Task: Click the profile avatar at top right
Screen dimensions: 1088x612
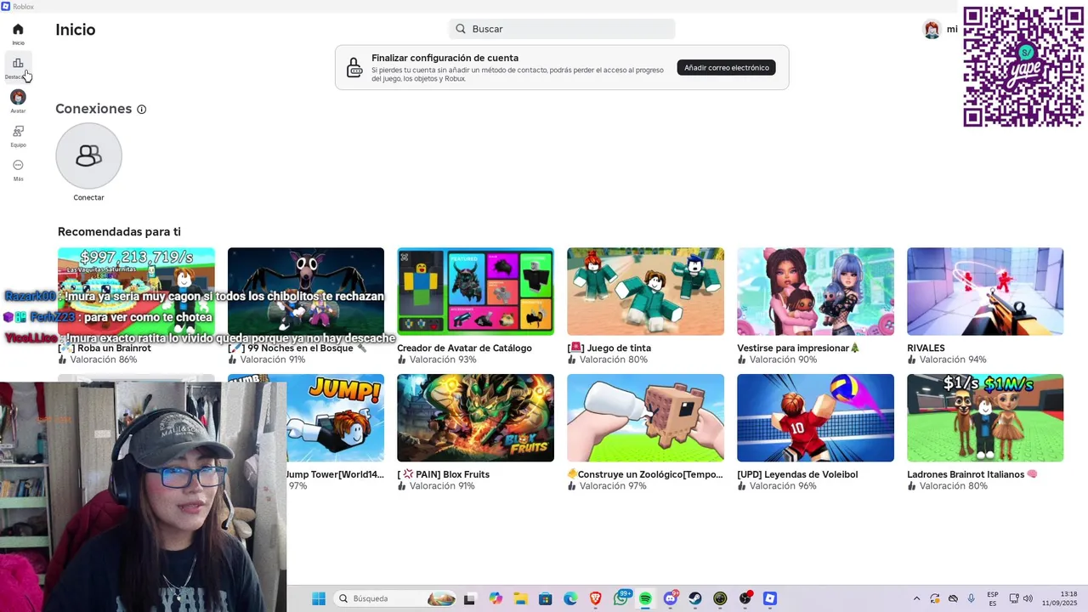Action: pyautogui.click(x=932, y=30)
